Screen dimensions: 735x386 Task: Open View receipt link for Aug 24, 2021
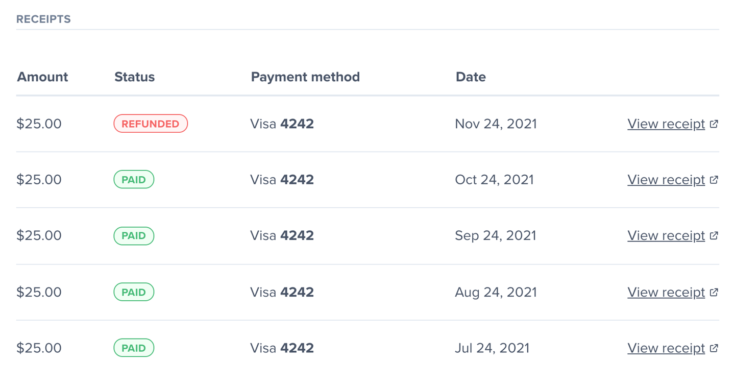pos(666,292)
